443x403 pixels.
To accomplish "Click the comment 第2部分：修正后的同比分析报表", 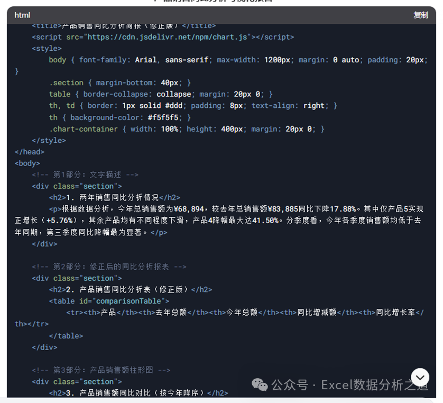I will pyautogui.click(x=109, y=267).
